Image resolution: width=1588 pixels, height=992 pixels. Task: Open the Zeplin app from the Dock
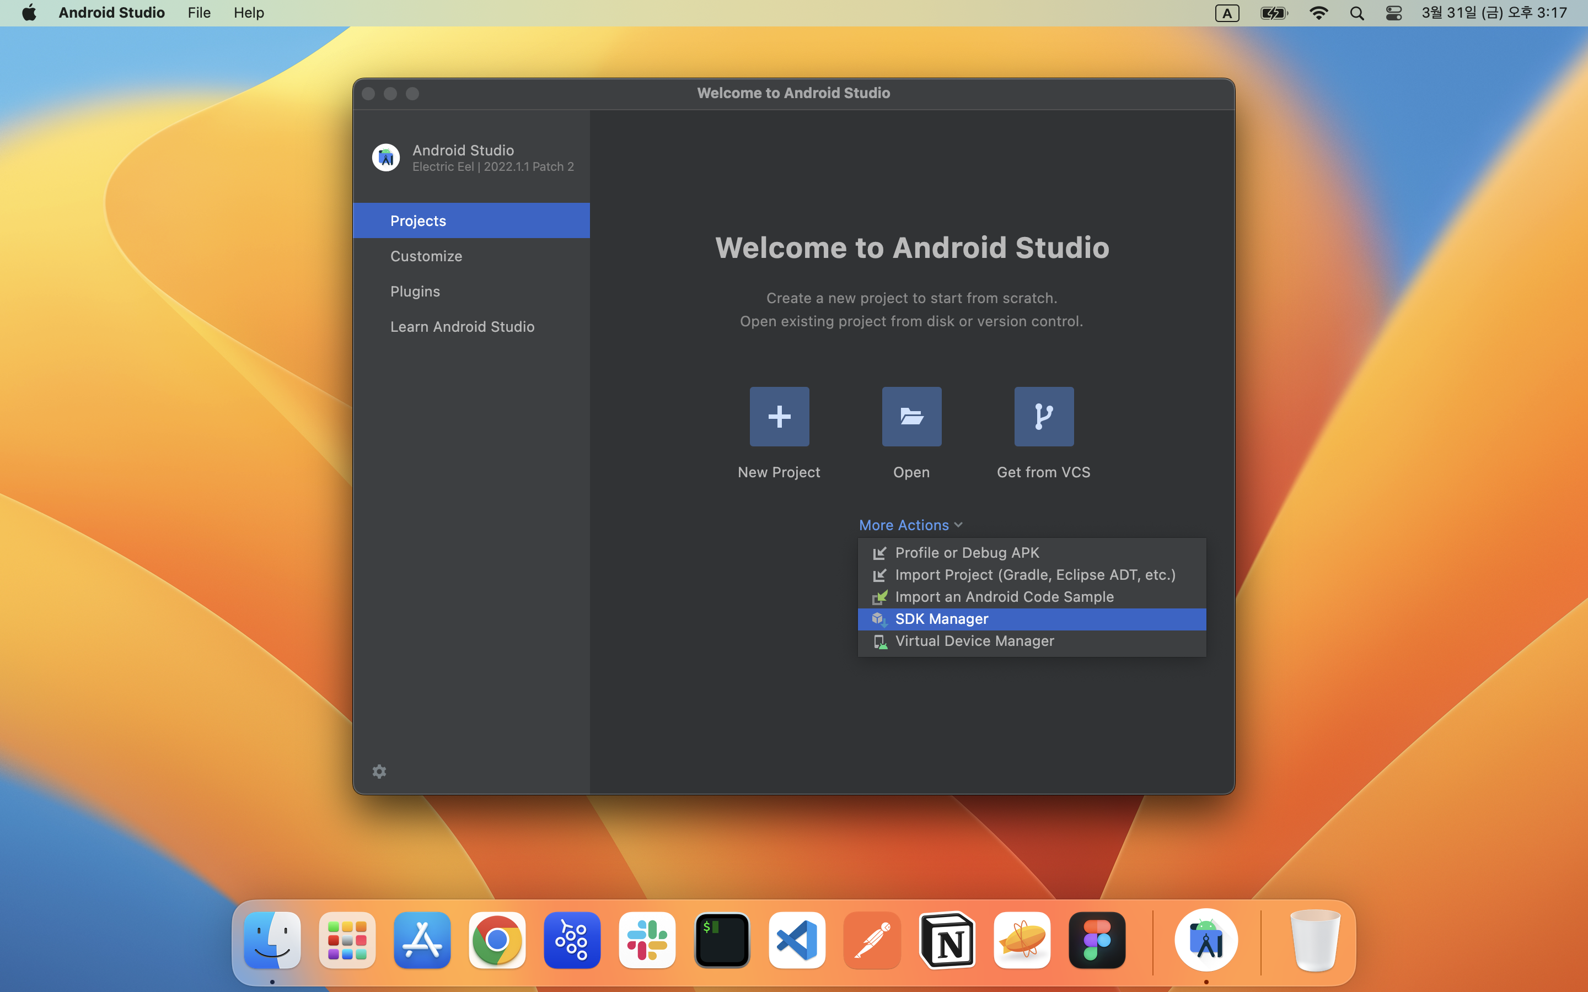point(1022,940)
